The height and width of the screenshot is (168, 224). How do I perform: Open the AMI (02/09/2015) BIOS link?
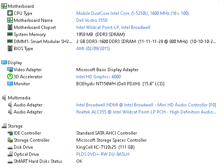tap(93, 49)
